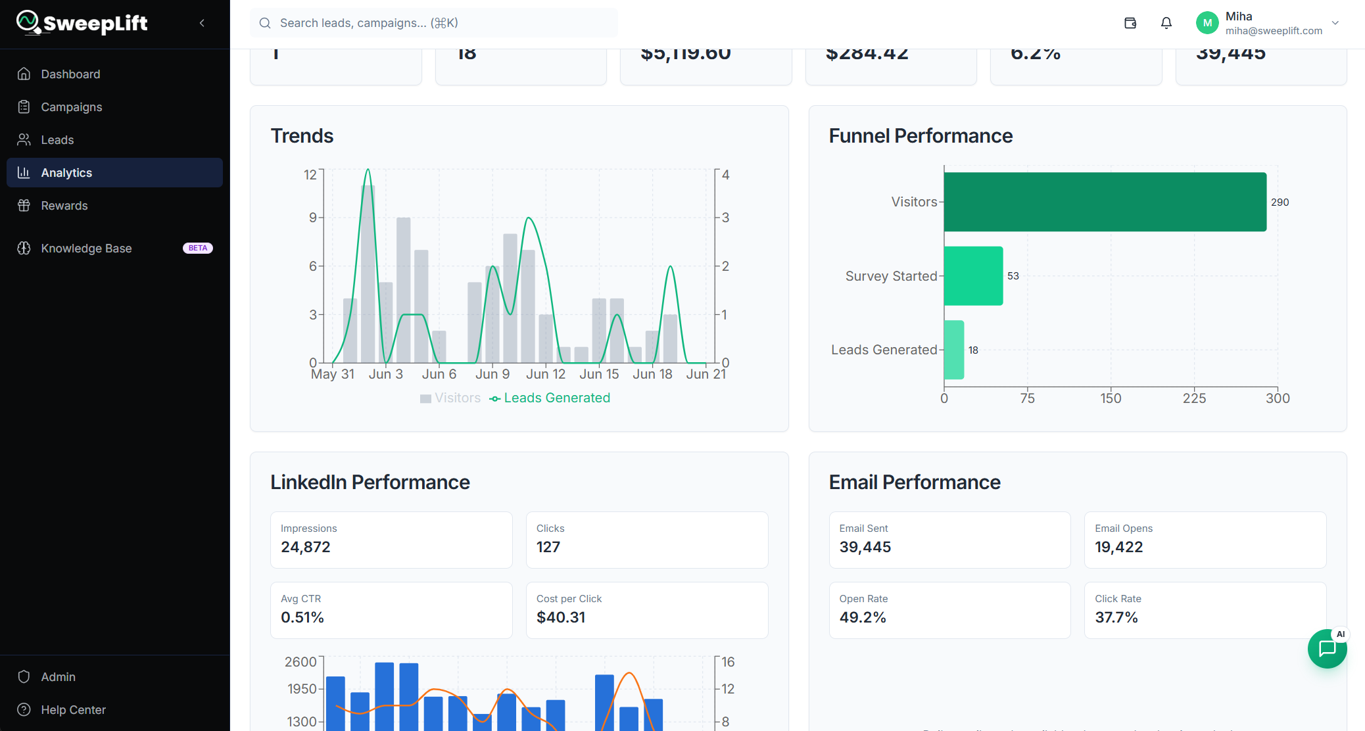
Task: Click the Jun 9 axis label
Action: (x=492, y=374)
